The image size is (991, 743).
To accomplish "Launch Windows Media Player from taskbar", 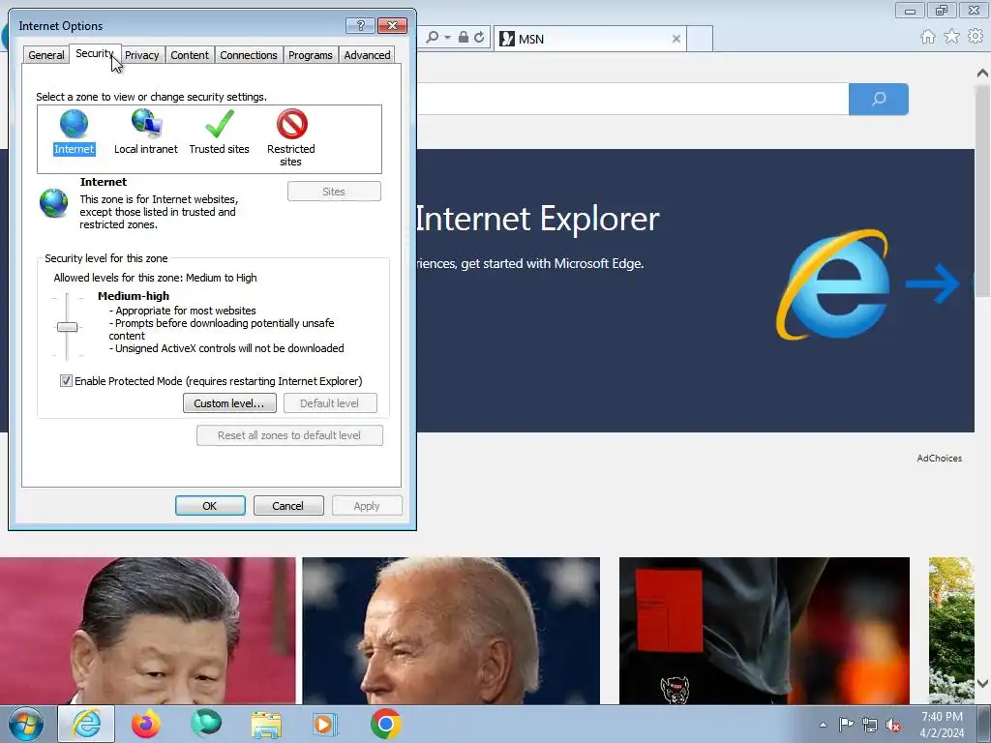I will tap(326, 724).
